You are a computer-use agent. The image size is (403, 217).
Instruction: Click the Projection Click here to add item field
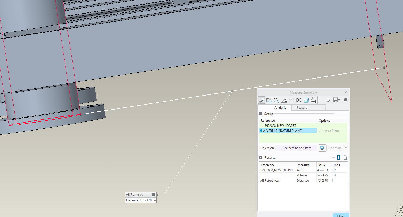click(296, 148)
